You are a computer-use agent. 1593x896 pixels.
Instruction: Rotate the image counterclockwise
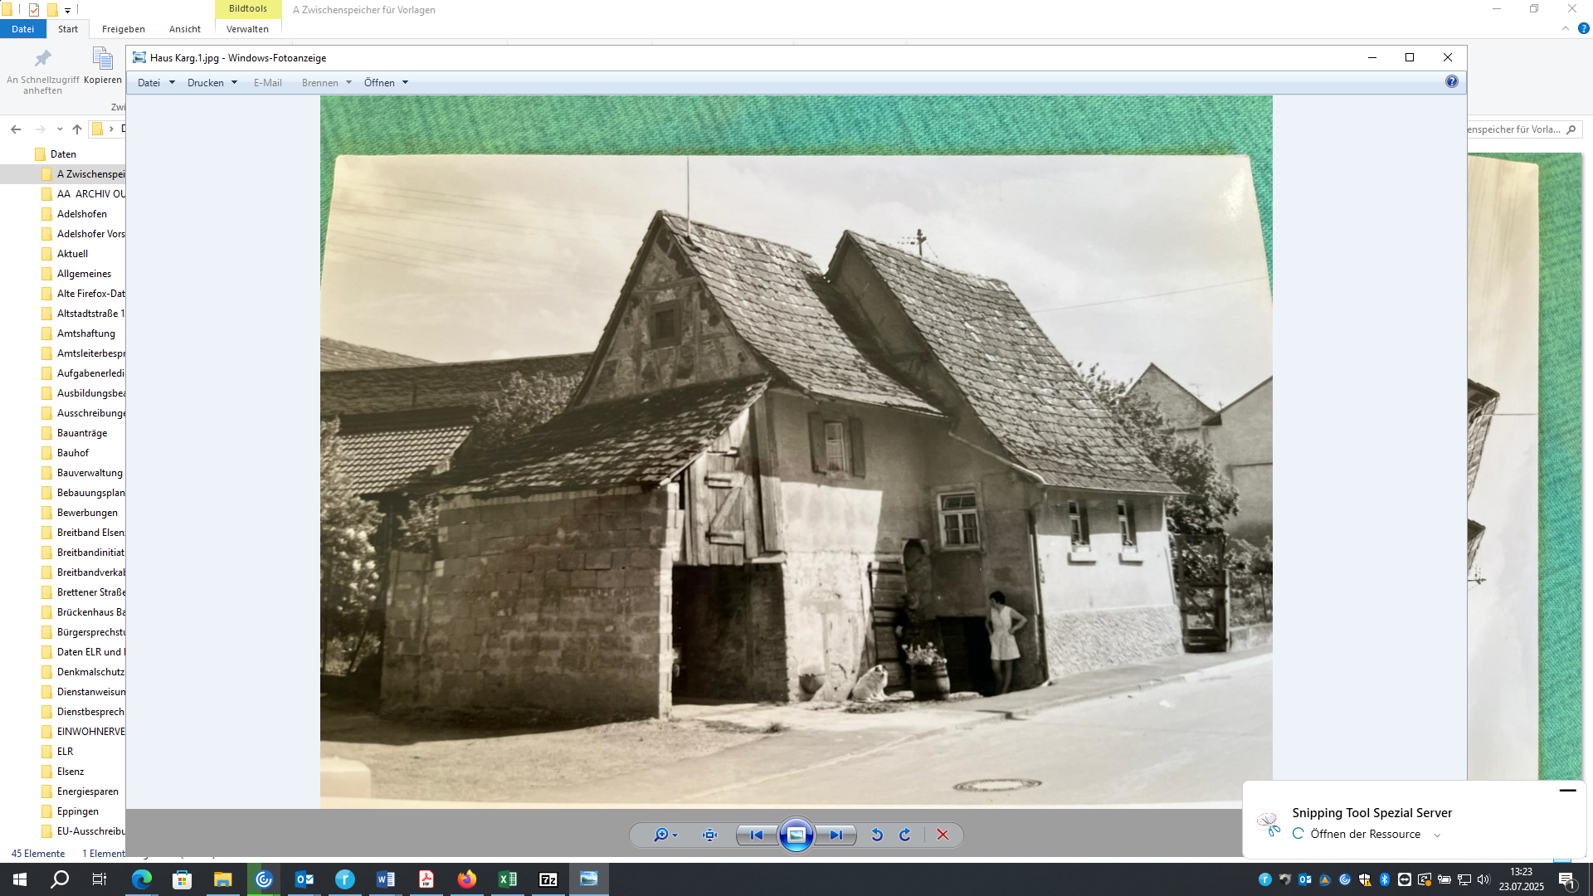pos(877,835)
